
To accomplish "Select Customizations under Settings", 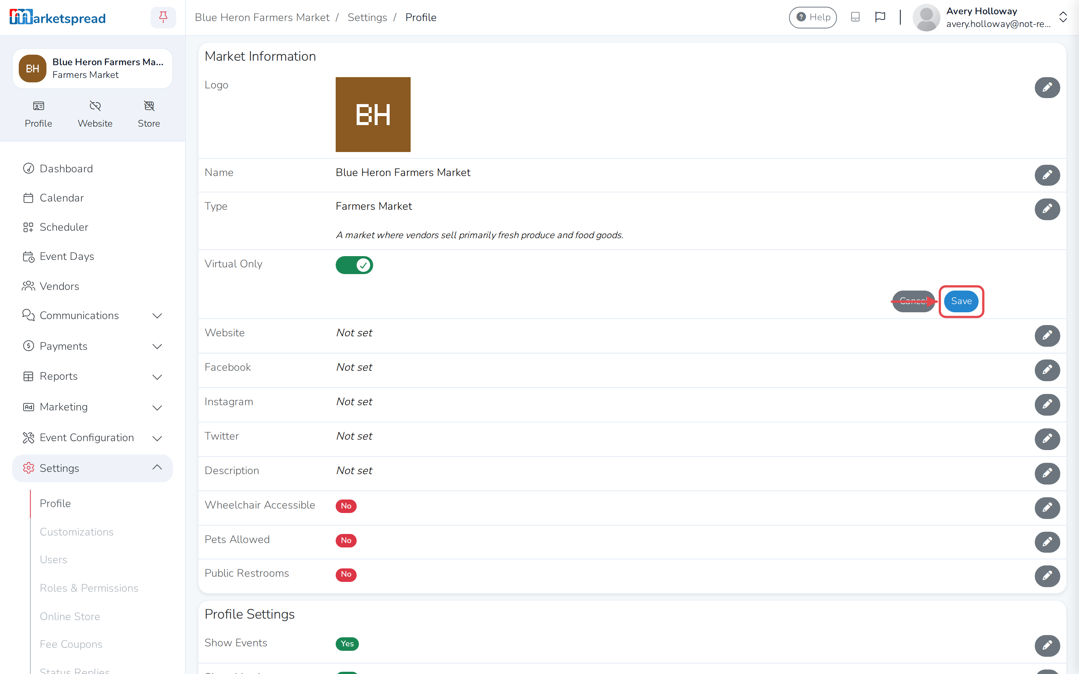I will pos(77,532).
